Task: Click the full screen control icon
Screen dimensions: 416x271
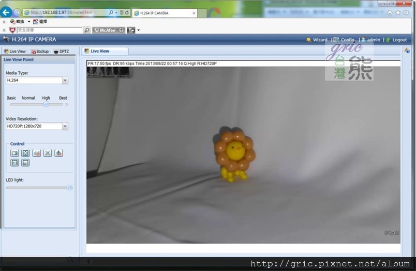Action: click(25, 153)
